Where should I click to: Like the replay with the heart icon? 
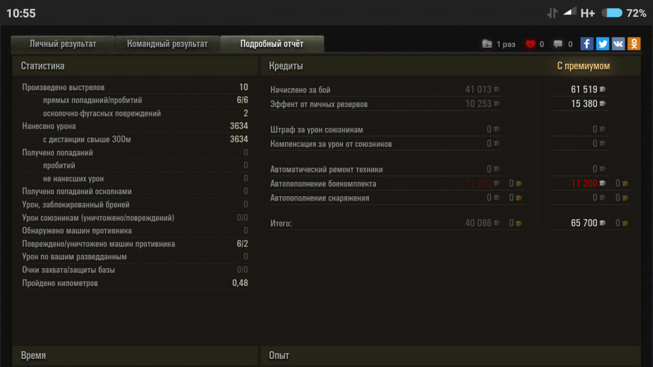pyautogui.click(x=531, y=45)
